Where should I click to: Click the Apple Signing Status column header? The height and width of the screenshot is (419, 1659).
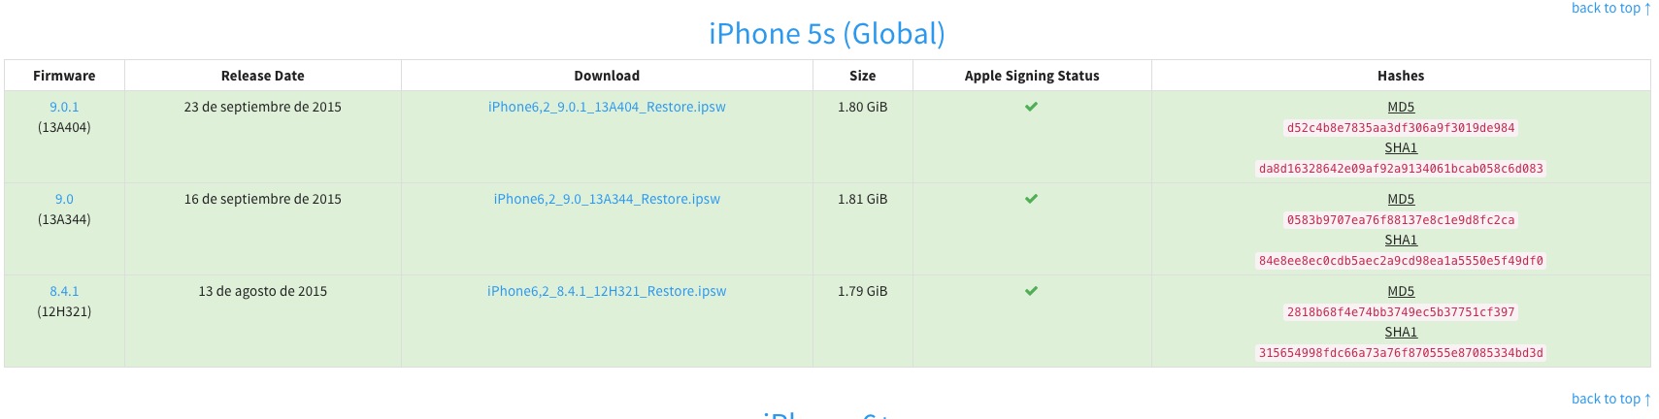coord(1032,76)
